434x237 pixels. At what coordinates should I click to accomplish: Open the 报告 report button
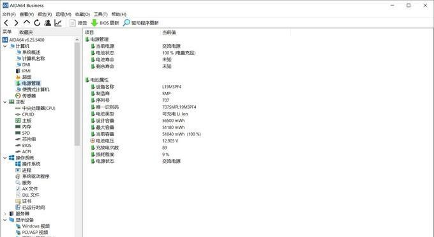(79, 23)
